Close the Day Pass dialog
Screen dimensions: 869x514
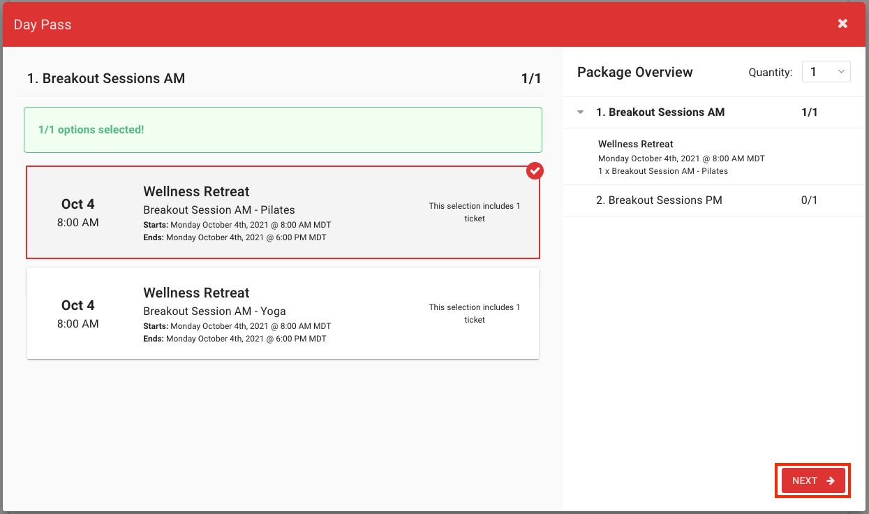tap(842, 24)
